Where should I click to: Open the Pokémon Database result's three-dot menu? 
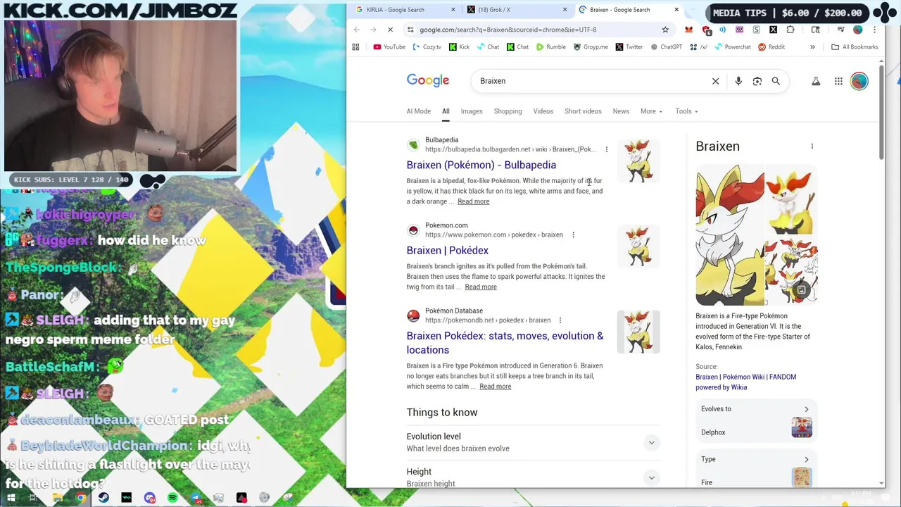click(560, 320)
